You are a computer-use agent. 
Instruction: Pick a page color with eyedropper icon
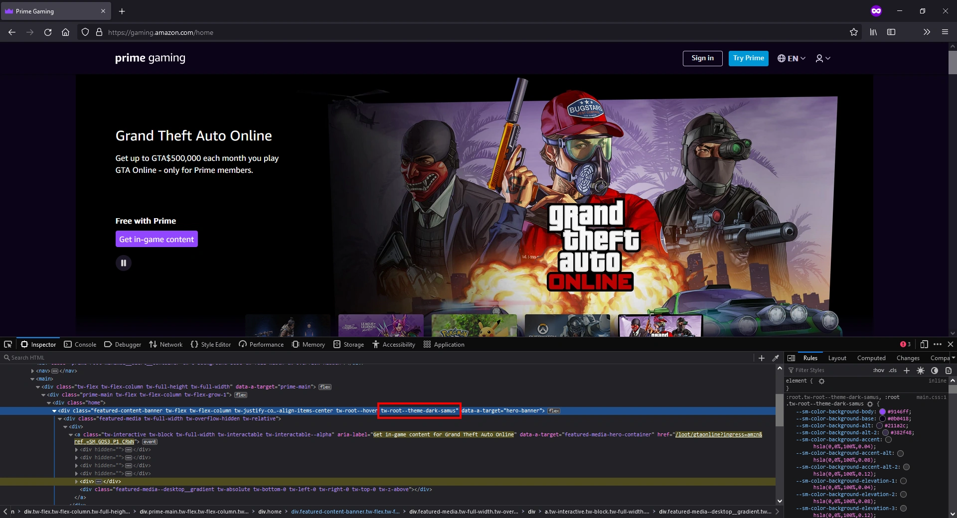tap(776, 358)
